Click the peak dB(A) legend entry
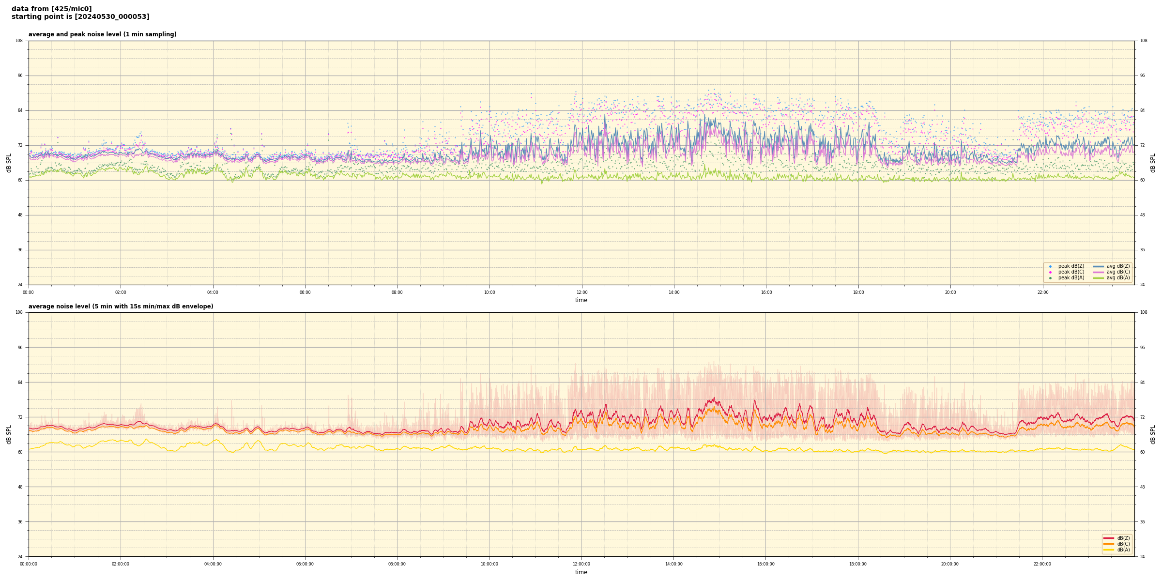The image size is (1162, 581). (1071, 278)
